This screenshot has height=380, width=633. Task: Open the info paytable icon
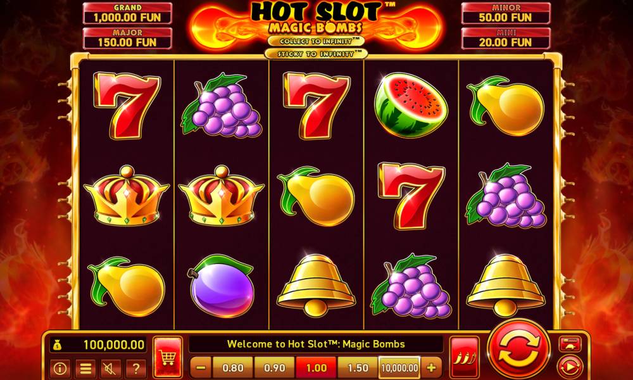pyautogui.click(x=60, y=369)
